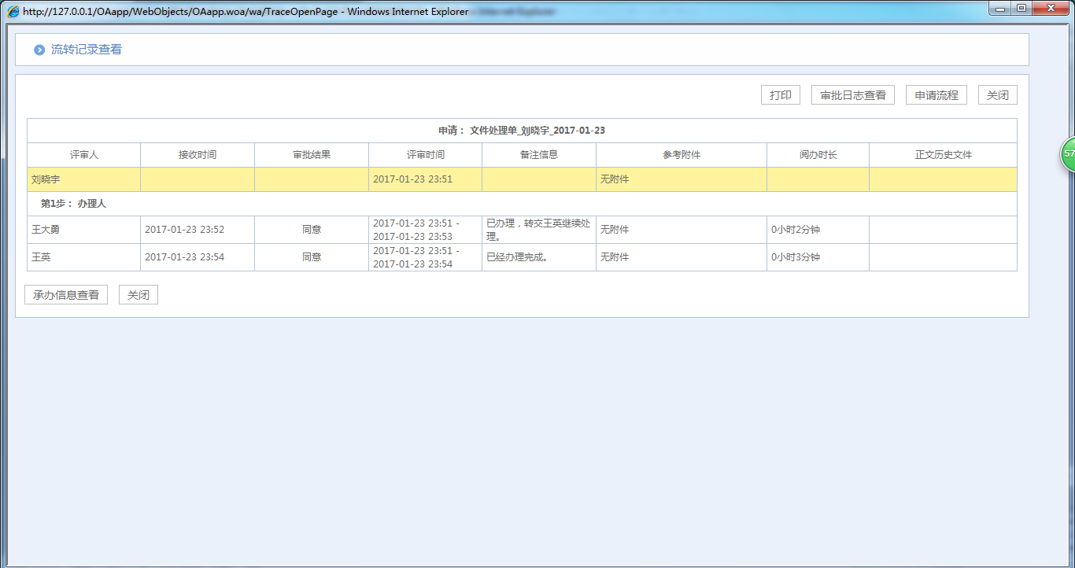Screen dimensions: 1075x568
Task: Maximize the Internet Explorer window
Action: click(1021, 9)
